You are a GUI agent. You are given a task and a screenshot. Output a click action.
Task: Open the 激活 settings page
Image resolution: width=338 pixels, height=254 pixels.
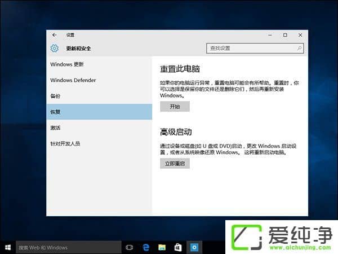[55, 128]
